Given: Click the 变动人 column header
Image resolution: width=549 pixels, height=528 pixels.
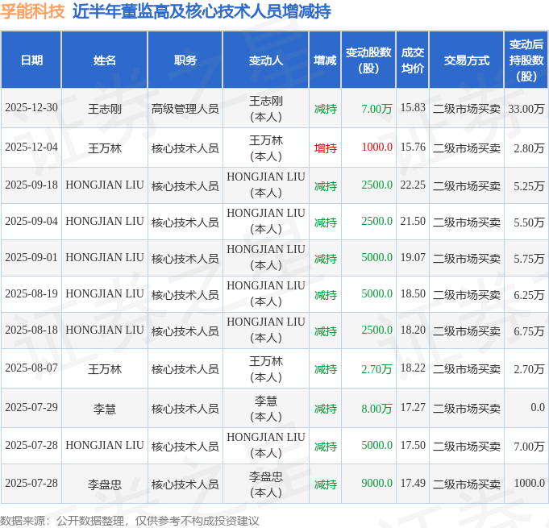Looking at the screenshot, I should pos(265,60).
